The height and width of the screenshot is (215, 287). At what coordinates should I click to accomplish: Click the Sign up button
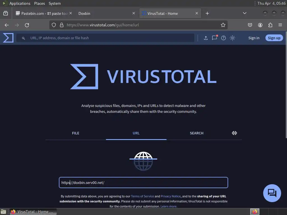[x=274, y=38]
